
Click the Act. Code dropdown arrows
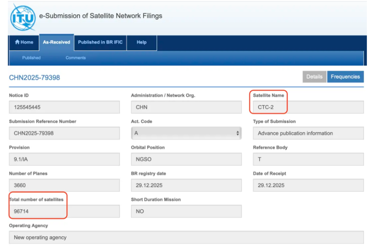click(x=237, y=133)
